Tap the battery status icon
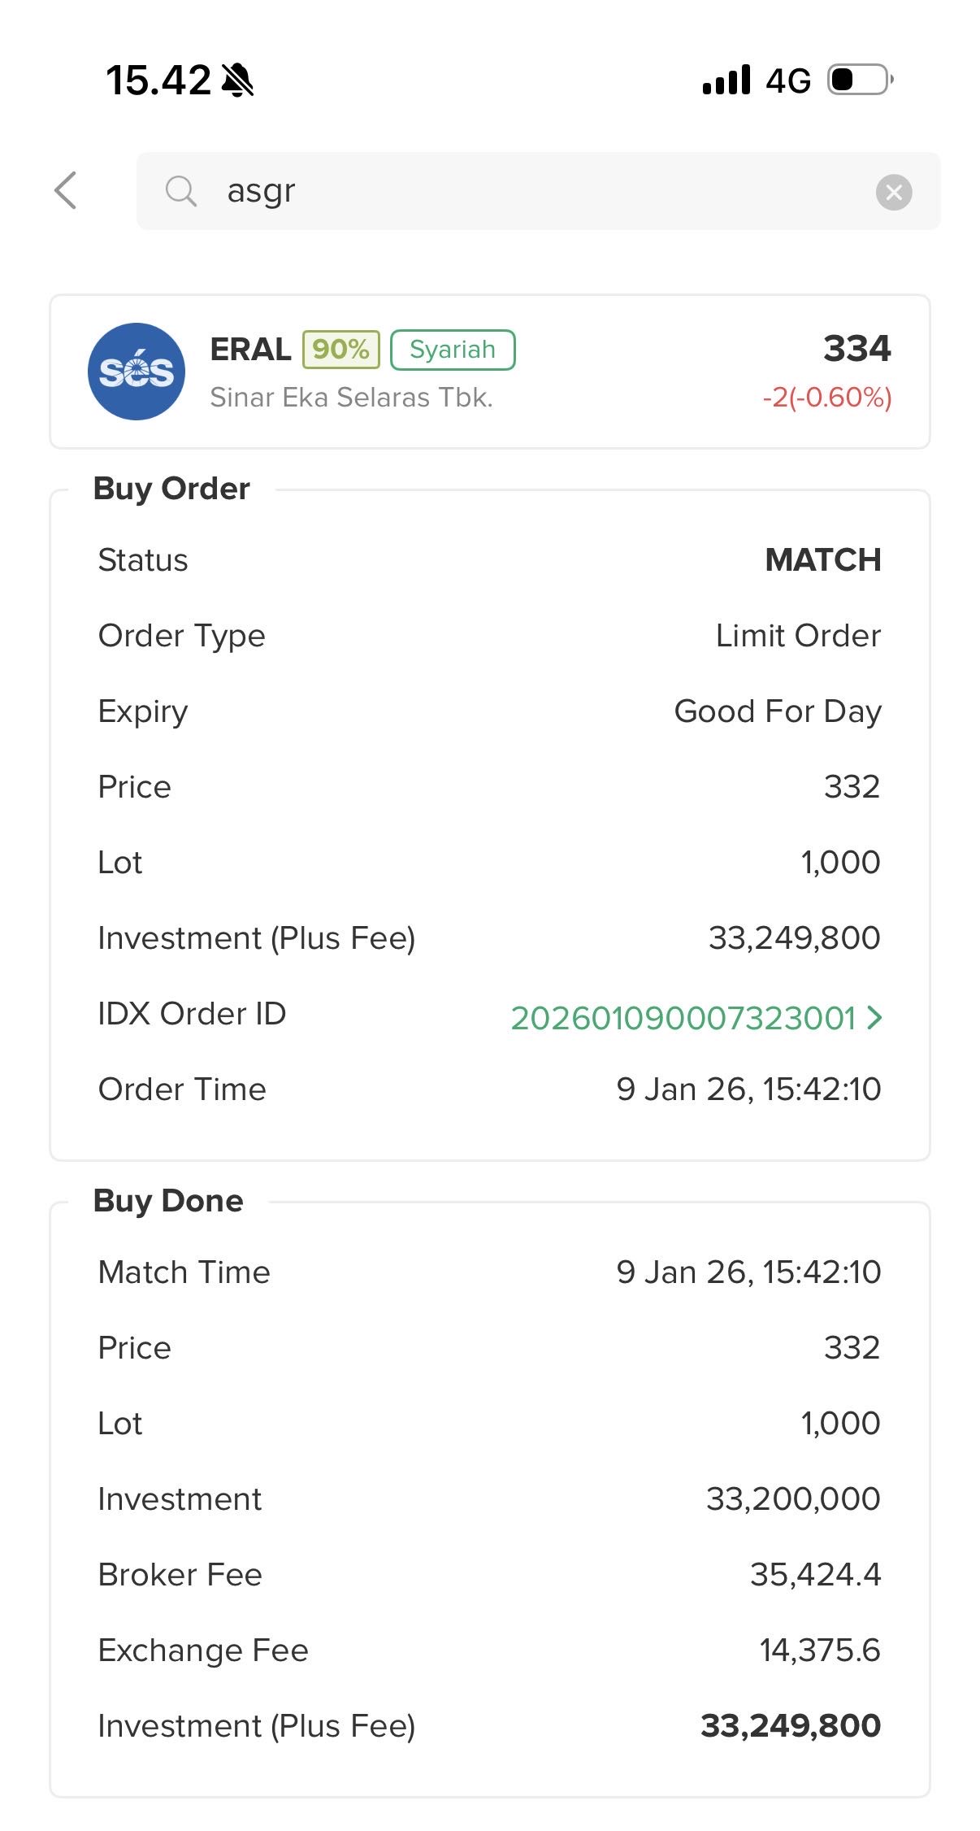The height and width of the screenshot is (1831, 980). coord(860,80)
